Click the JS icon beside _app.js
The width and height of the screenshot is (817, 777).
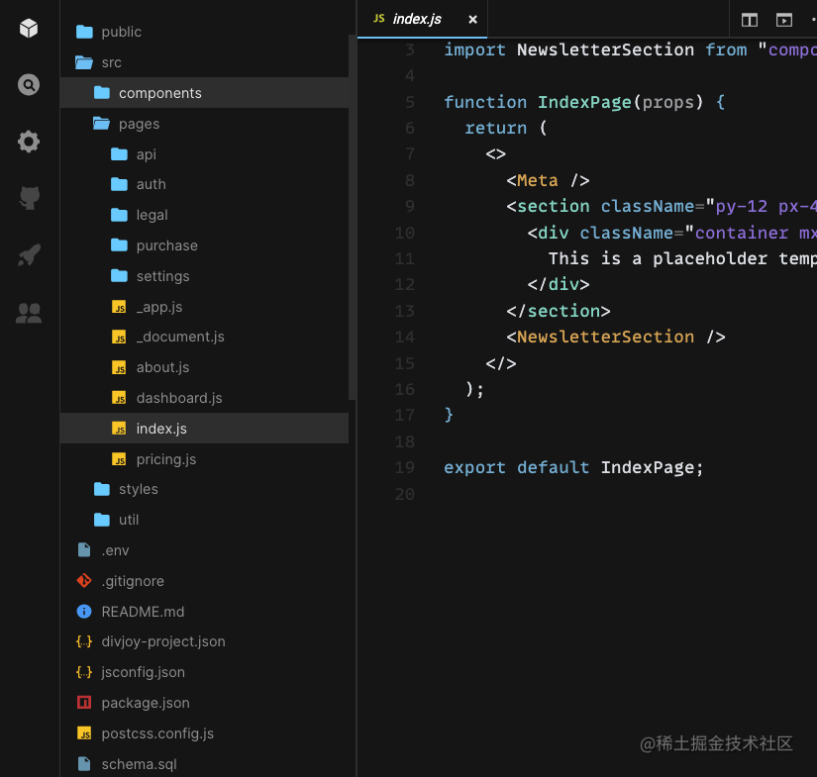tap(119, 307)
